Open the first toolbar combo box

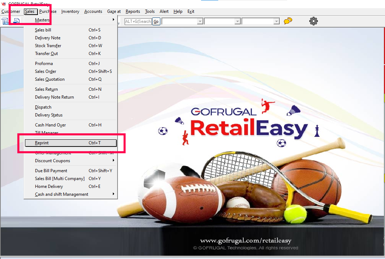182,21
